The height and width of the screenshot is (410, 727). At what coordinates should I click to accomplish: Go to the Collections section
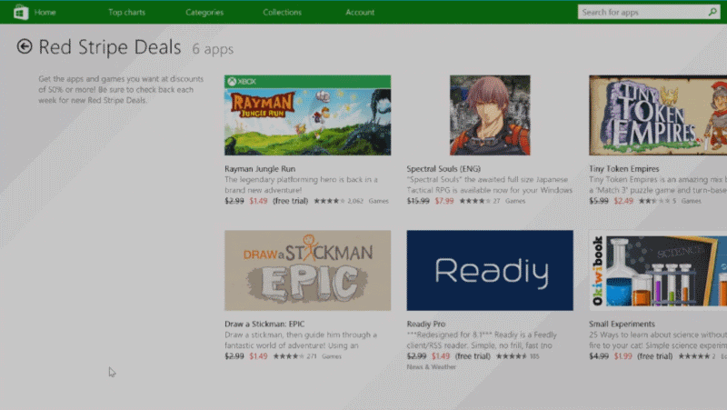(x=283, y=13)
